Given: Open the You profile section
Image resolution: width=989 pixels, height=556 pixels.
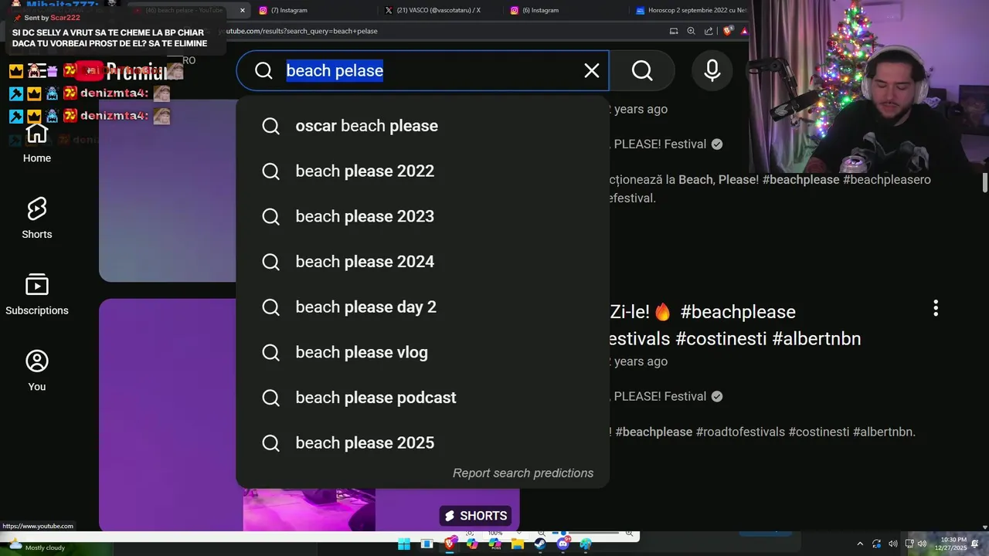Looking at the screenshot, I should (x=36, y=371).
